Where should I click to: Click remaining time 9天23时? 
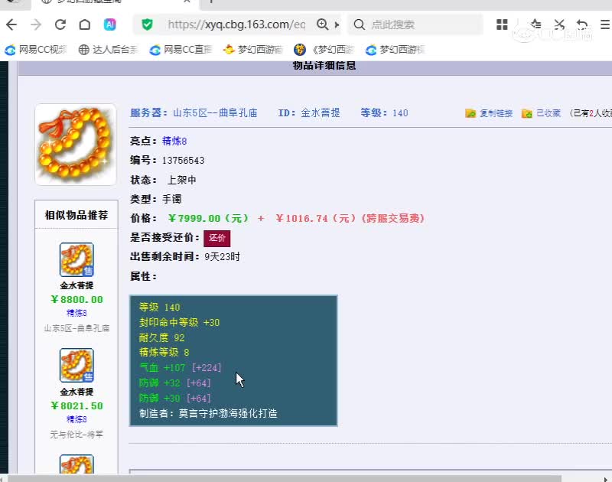(x=222, y=257)
